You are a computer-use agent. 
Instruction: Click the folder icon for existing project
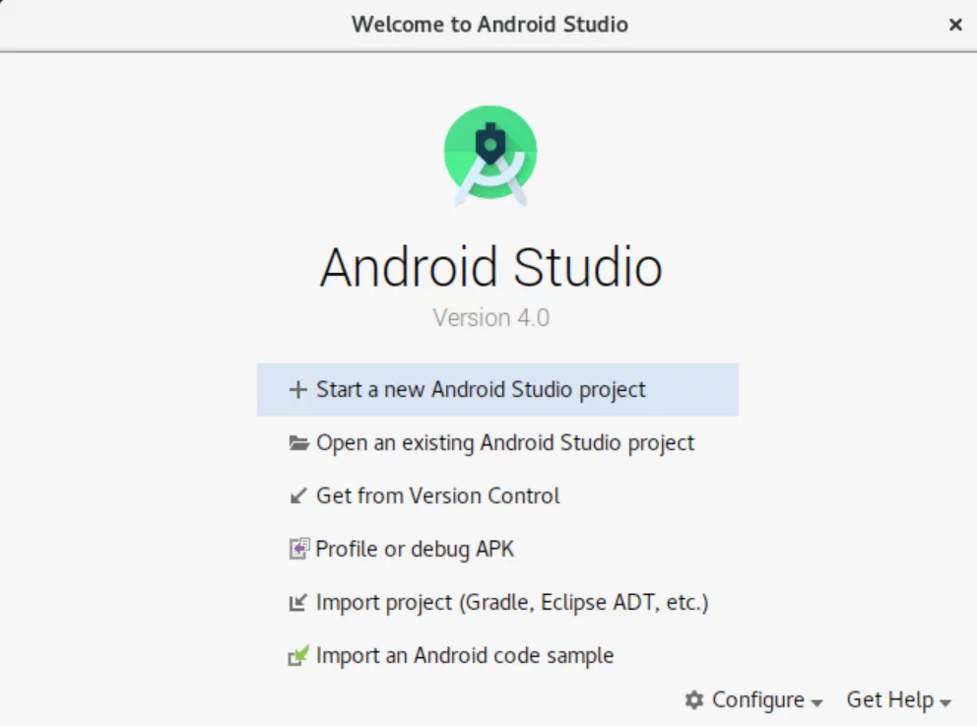tap(298, 443)
